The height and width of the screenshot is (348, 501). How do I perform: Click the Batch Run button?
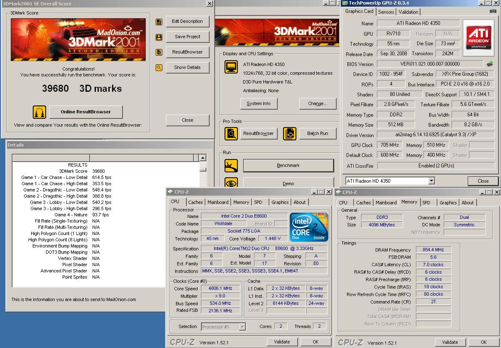coord(318,134)
